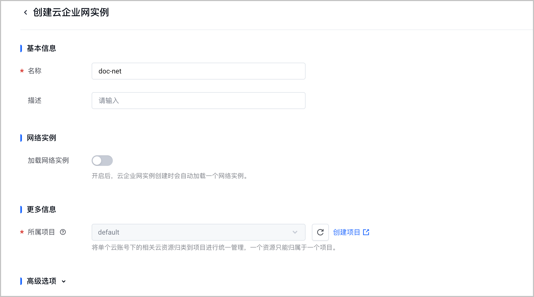Expand the 高级选项 section chevron
The image size is (534, 297).
[64, 281]
